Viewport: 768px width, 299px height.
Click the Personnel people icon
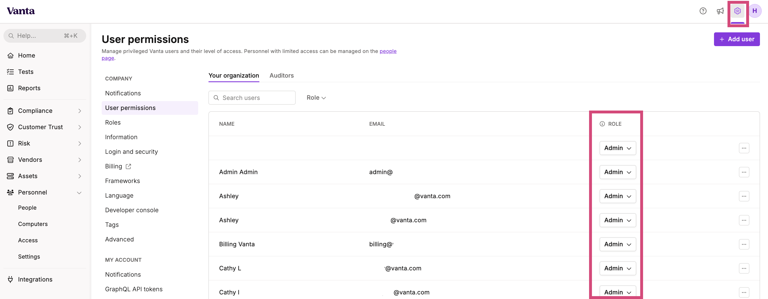[10, 192]
